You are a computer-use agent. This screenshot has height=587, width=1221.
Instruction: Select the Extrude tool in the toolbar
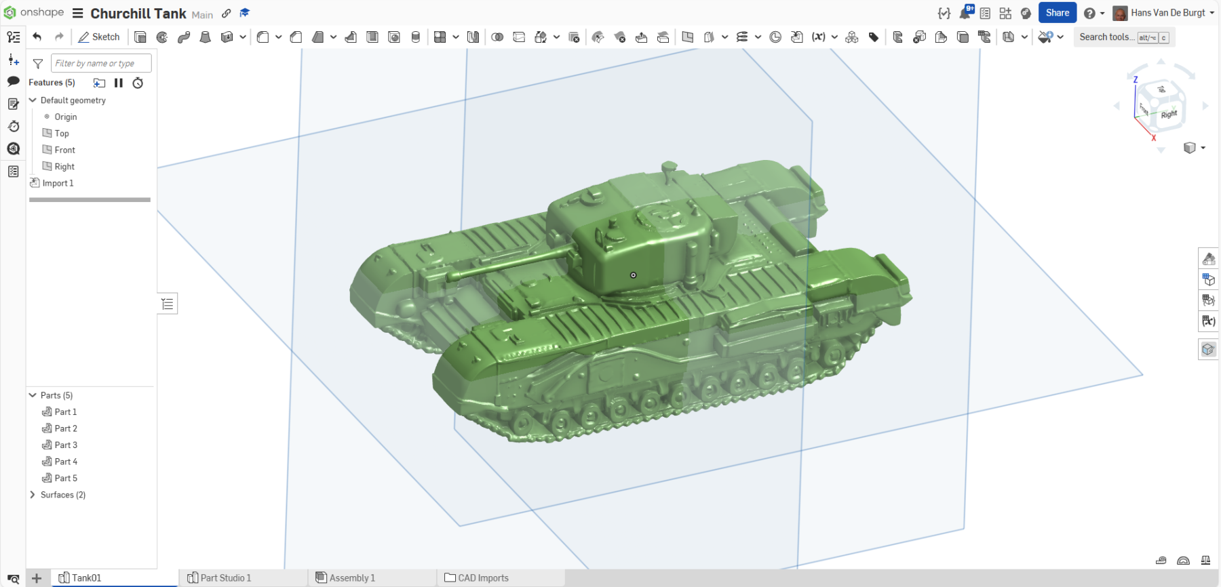coord(140,37)
